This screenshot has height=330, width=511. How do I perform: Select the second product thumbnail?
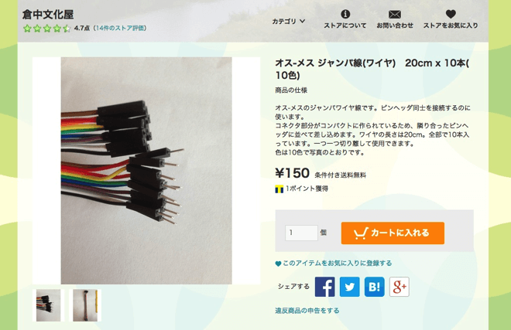(84, 305)
